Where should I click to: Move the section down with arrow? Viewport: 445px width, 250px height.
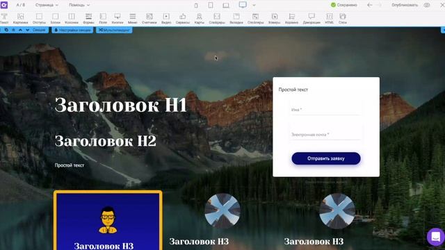coord(27,30)
